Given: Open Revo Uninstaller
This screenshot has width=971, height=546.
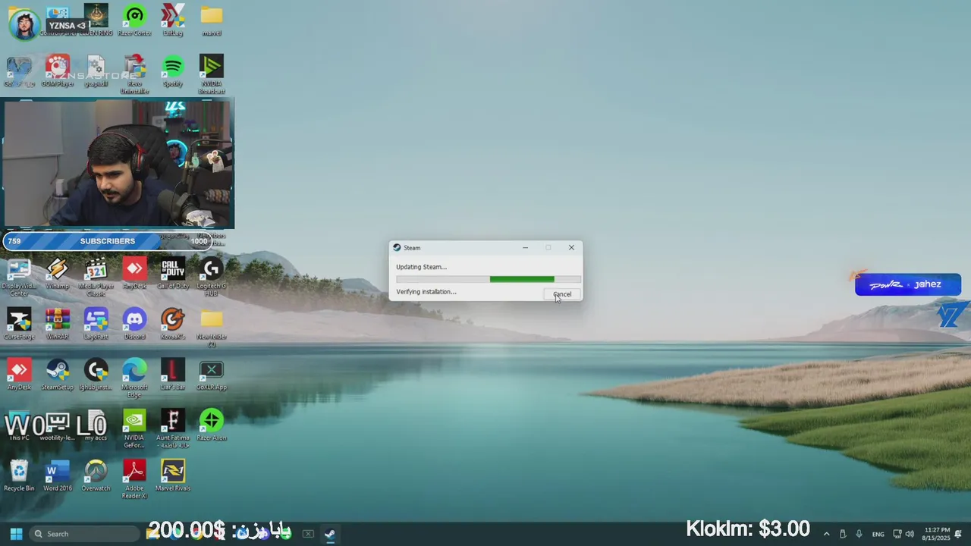Looking at the screenshot, I should click(x=134, y=74).
